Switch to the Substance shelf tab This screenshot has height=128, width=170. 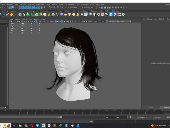(94, 11)
